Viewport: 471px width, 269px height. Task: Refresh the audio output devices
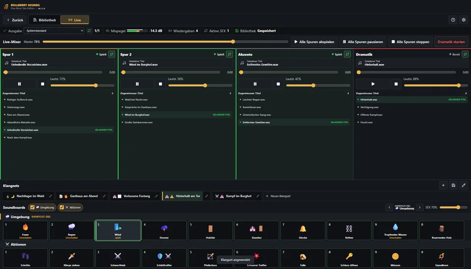[x=89, y=30]
